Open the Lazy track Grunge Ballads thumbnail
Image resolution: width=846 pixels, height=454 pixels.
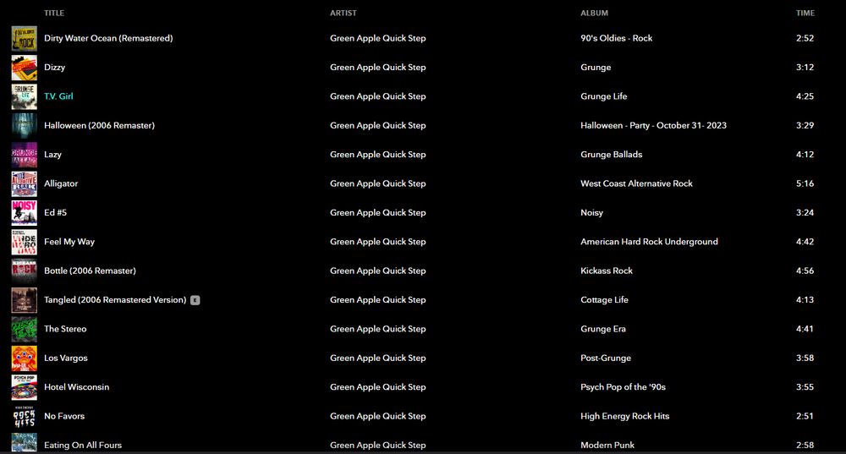pos(25,155)
